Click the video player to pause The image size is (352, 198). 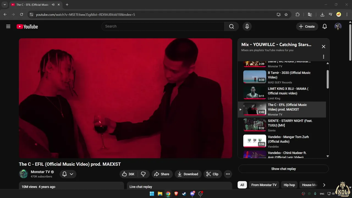pos(125,98)
